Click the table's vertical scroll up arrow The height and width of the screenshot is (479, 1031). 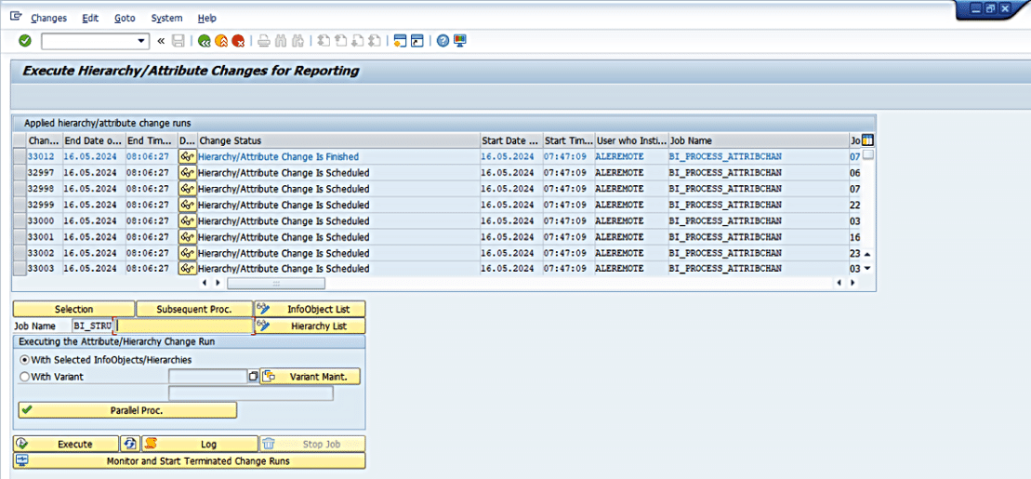(x=867, y=253)
